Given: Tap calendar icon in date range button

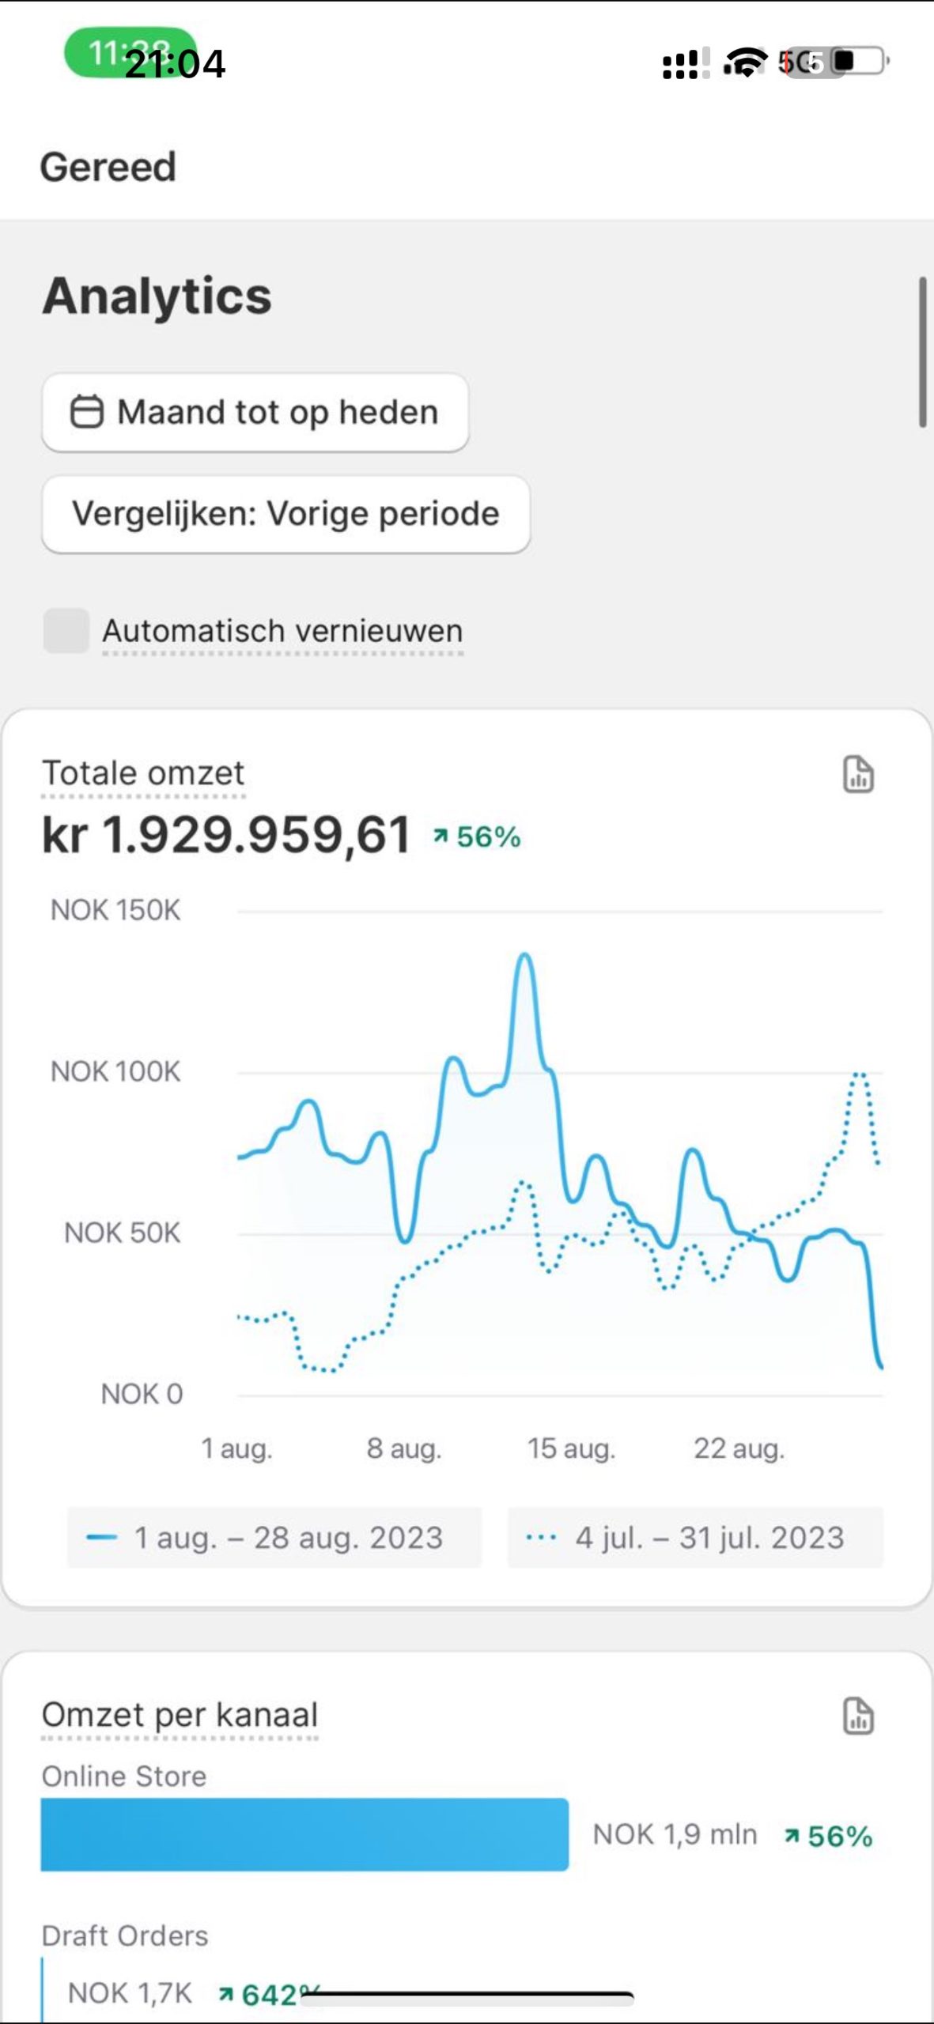Looking at the screenshot, I should 87,412.
